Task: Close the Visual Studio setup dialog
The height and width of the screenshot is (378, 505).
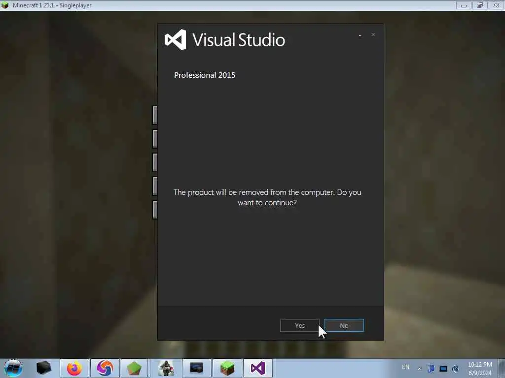Action: click(373, 35)
